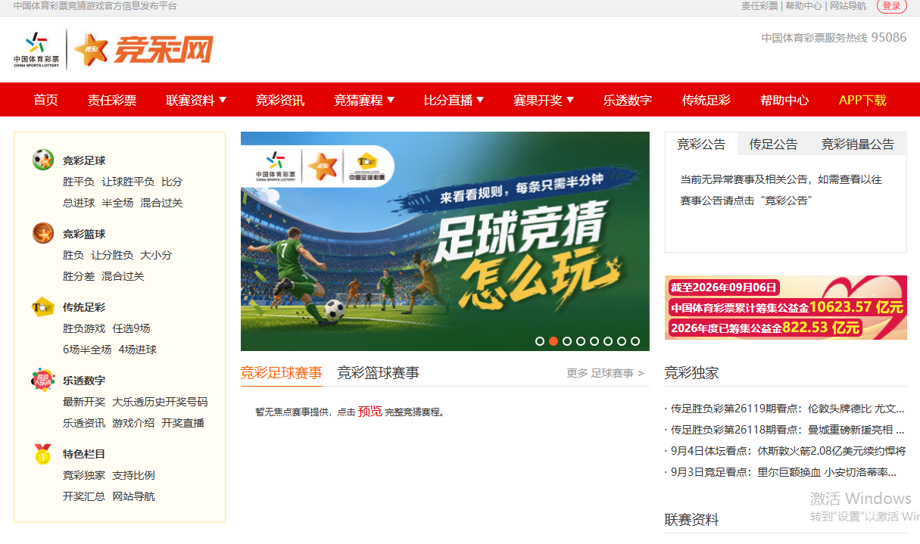Select the last banner carousel dot
The image size is (920, 544).
click(x=635, y=341)
